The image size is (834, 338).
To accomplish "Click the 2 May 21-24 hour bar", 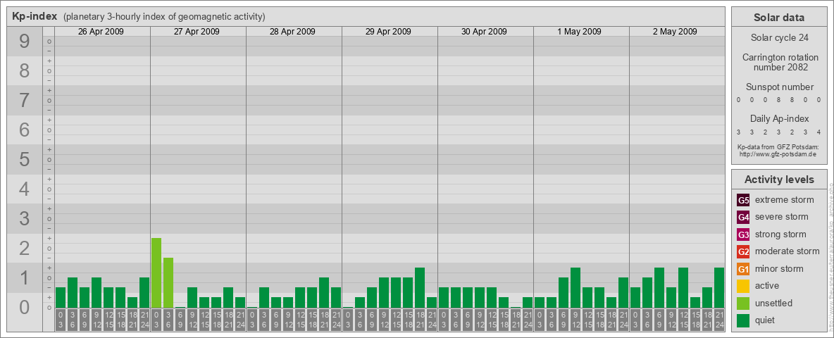I will [x=719, y=287].
